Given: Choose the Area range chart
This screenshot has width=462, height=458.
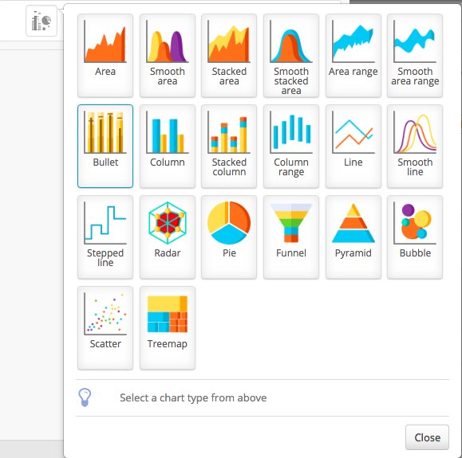Looking at the screenshot, I should (353, 55).
